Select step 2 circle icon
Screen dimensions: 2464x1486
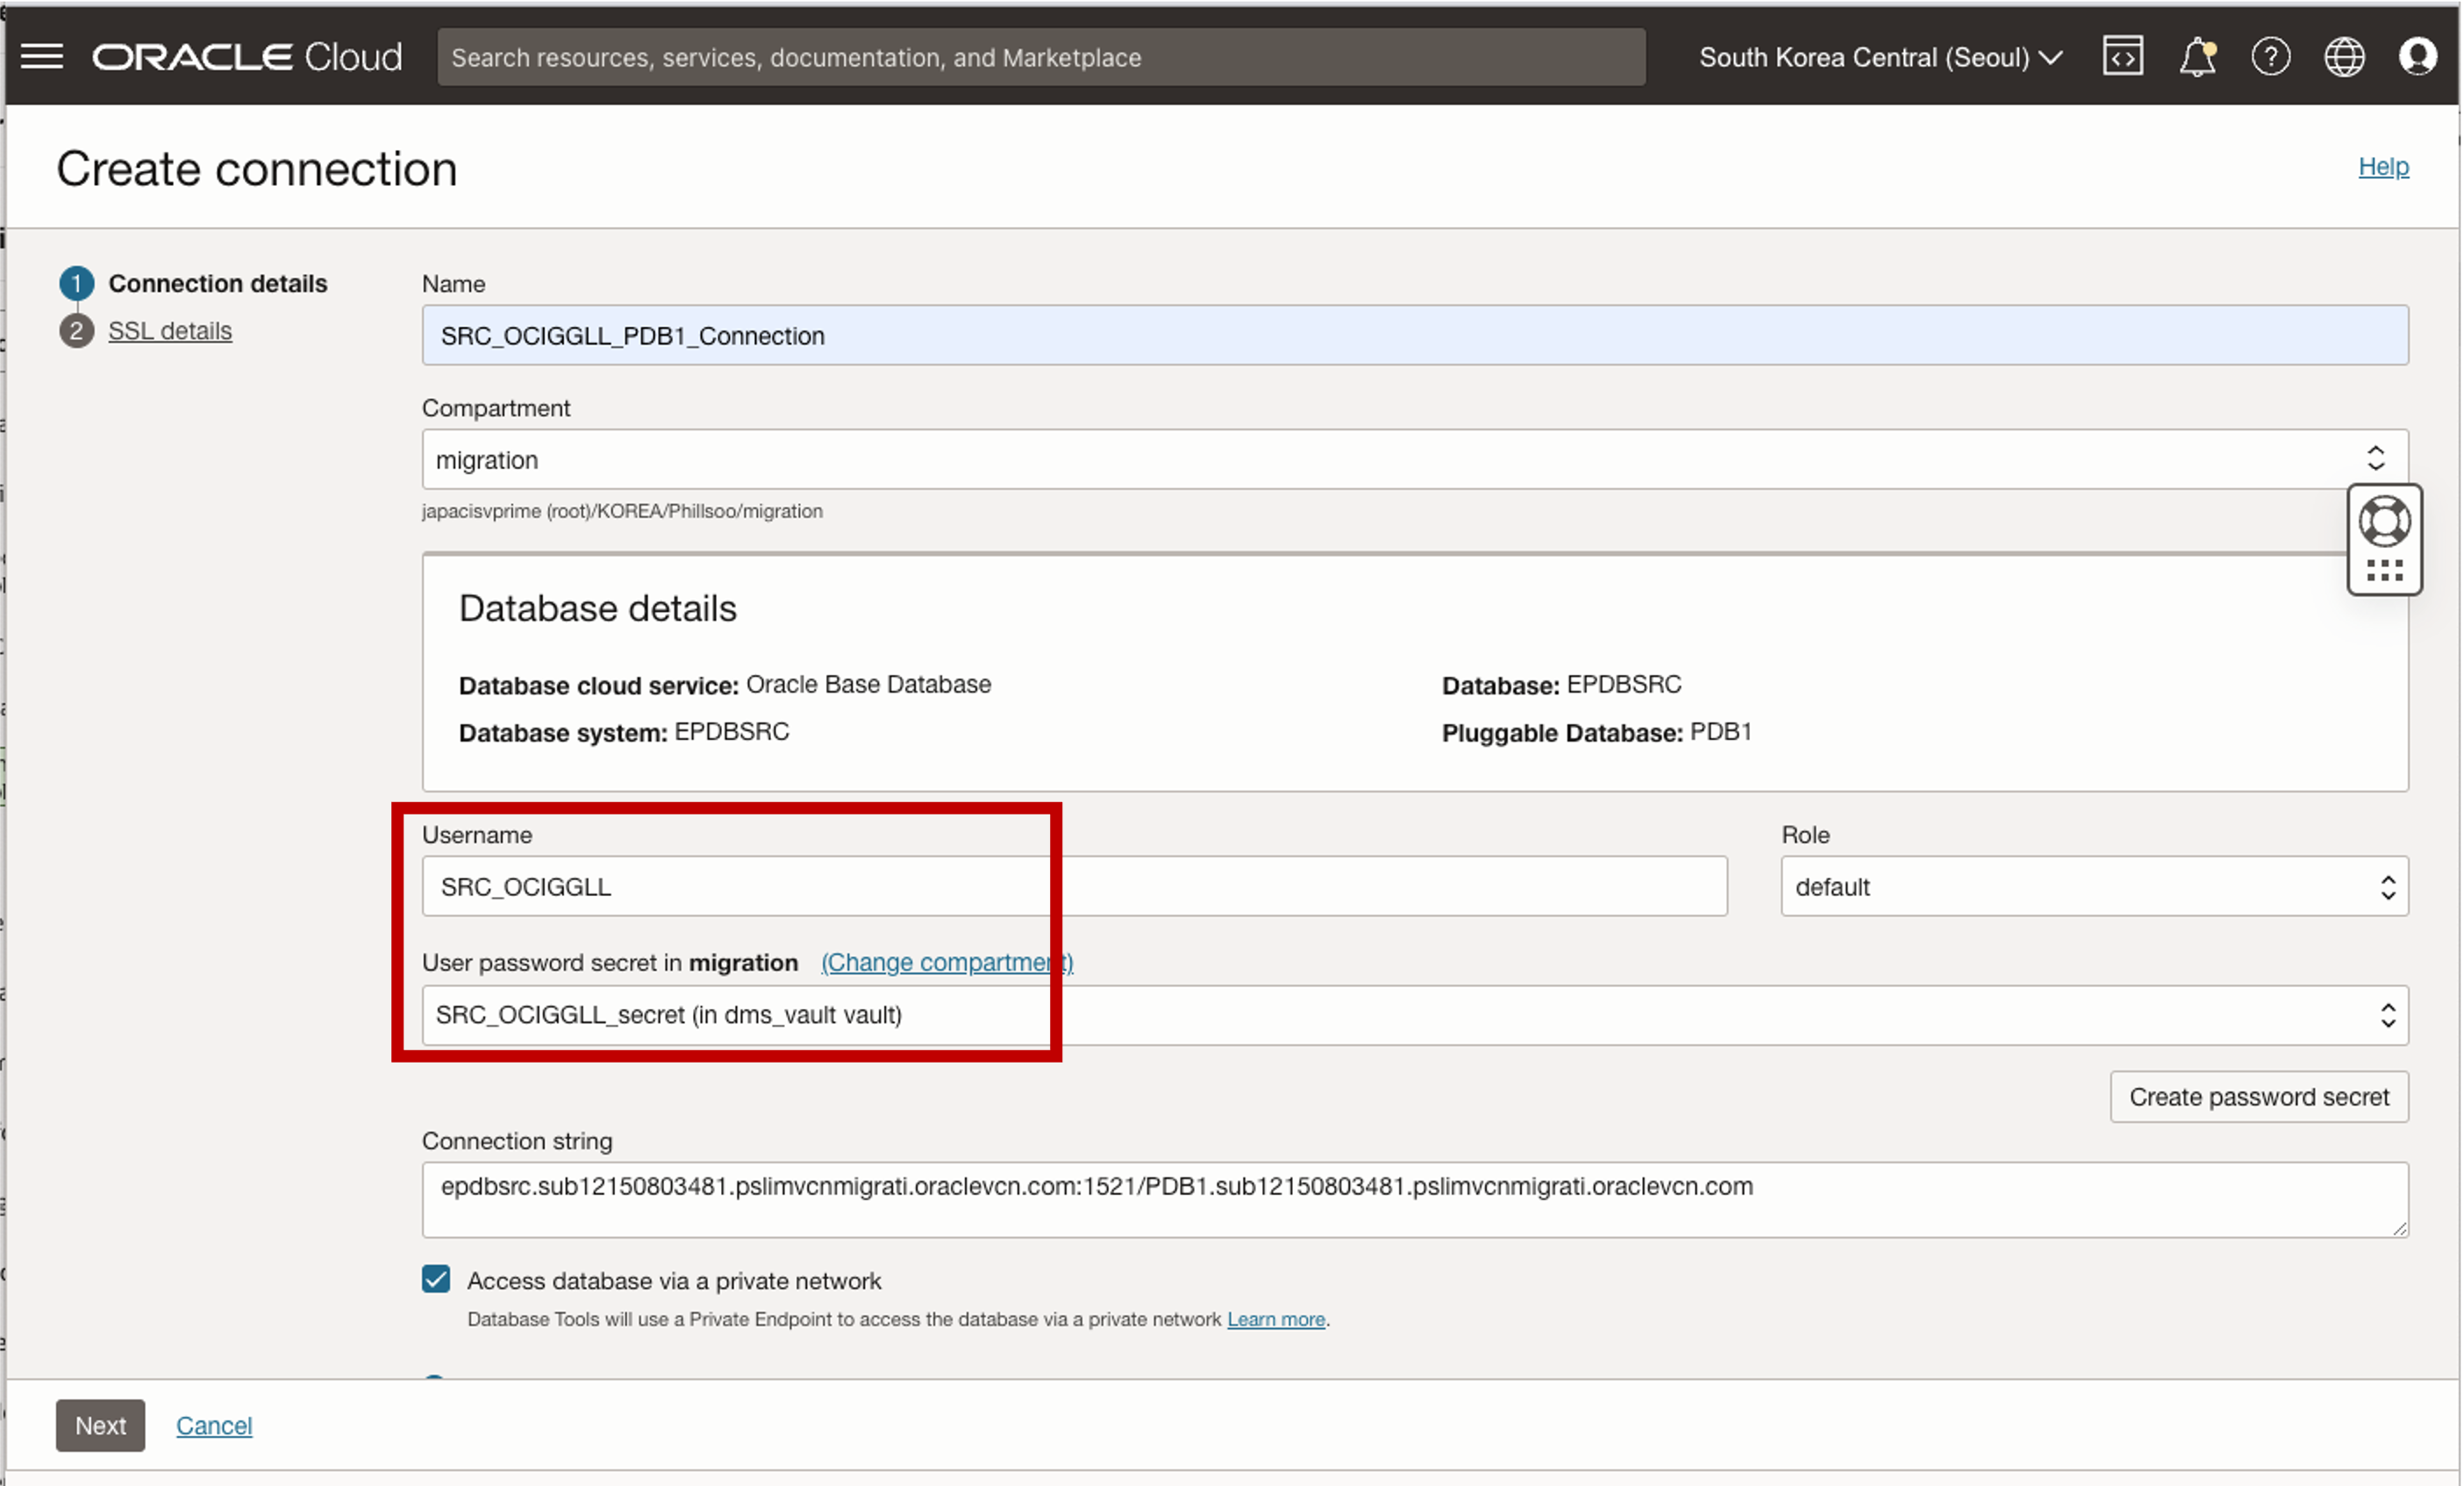(x=77, y=331)
